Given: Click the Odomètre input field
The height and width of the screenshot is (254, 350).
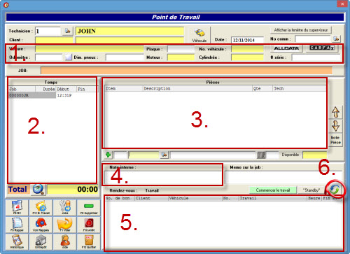Looking at the screenshot, I should (x=49, y=57).
